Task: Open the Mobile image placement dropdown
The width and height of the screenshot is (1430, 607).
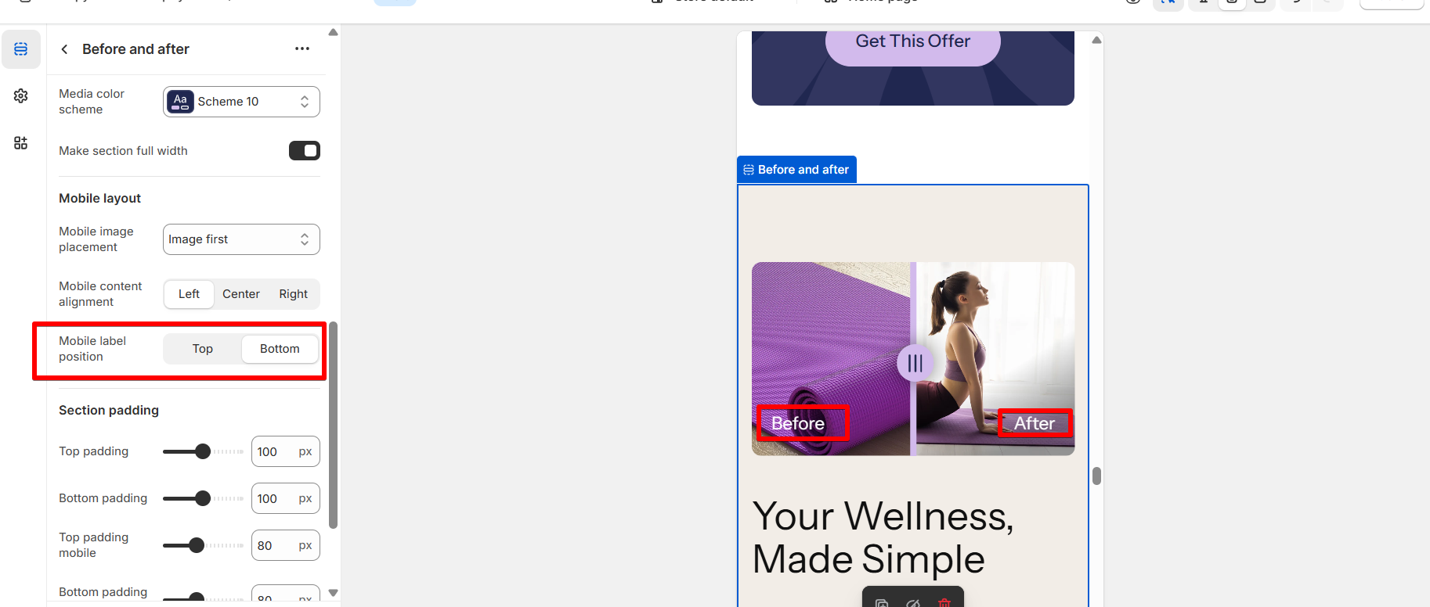Action: [x=241, y=239]
